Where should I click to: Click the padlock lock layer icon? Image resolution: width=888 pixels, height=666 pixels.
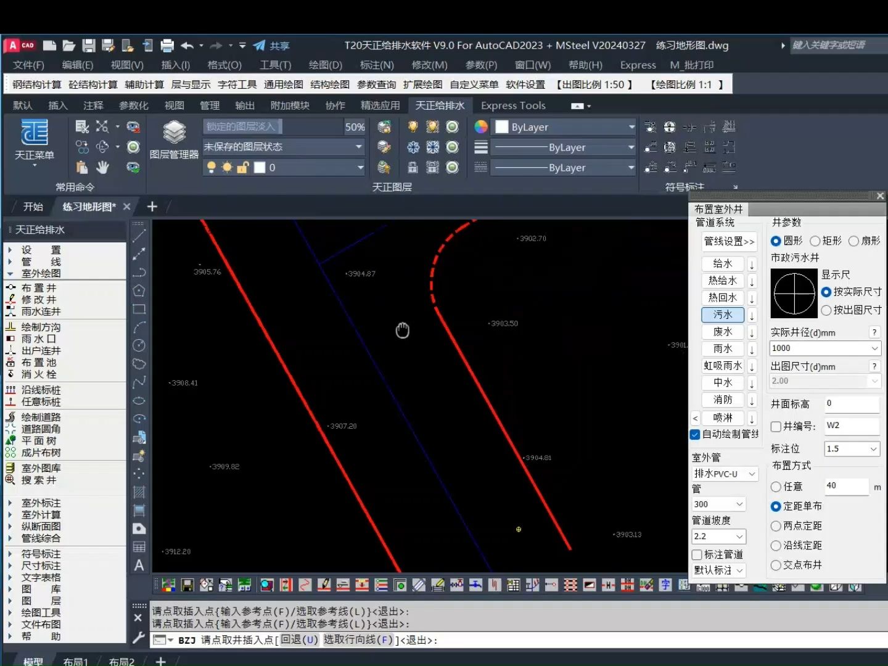413,167
